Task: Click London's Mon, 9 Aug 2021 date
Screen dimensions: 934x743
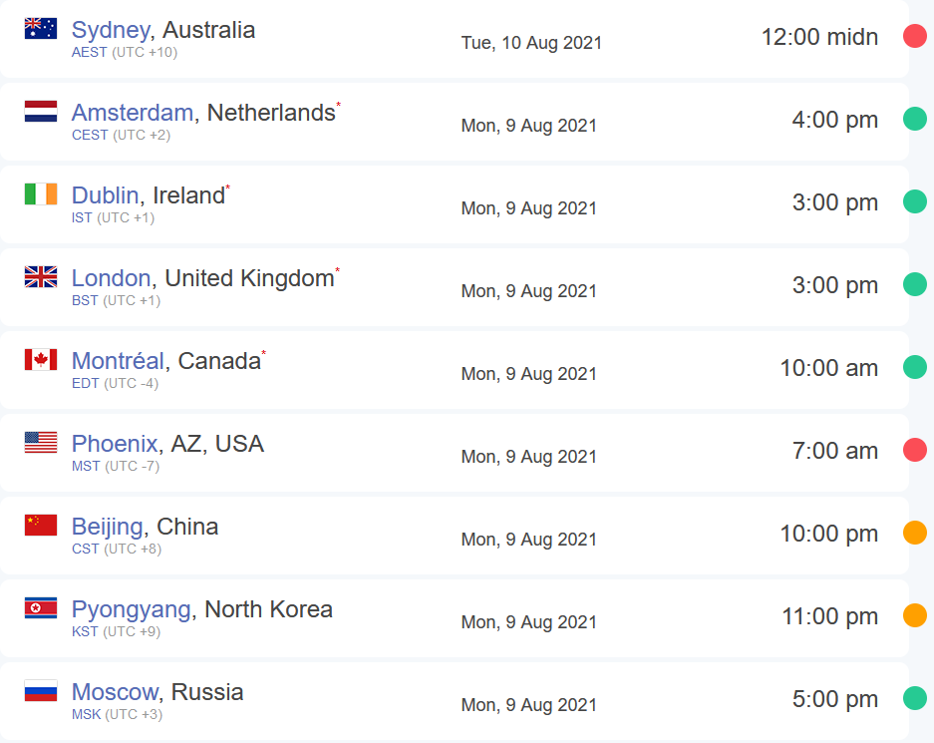Action: pyautogui.click(x=529, y=291)
